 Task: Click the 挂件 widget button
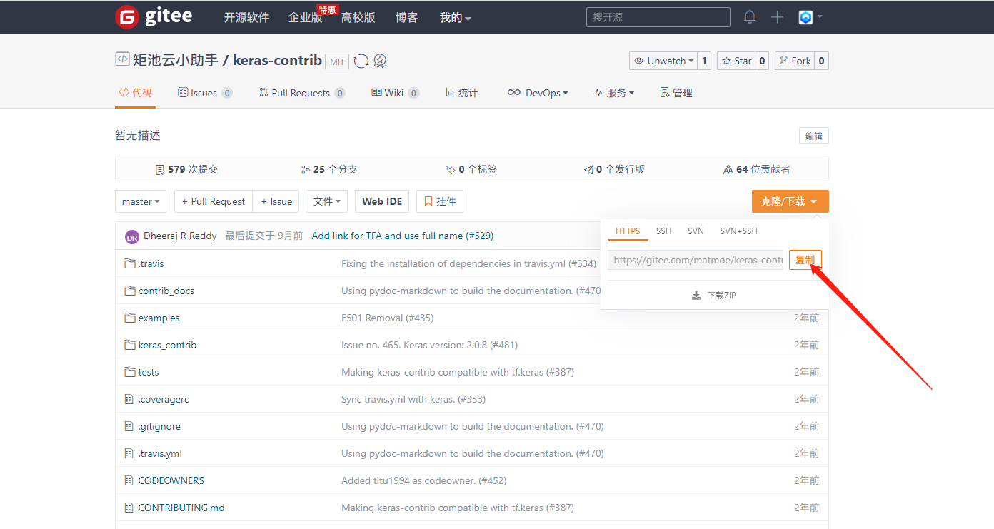pyautogui.click(x=440, y=201)
